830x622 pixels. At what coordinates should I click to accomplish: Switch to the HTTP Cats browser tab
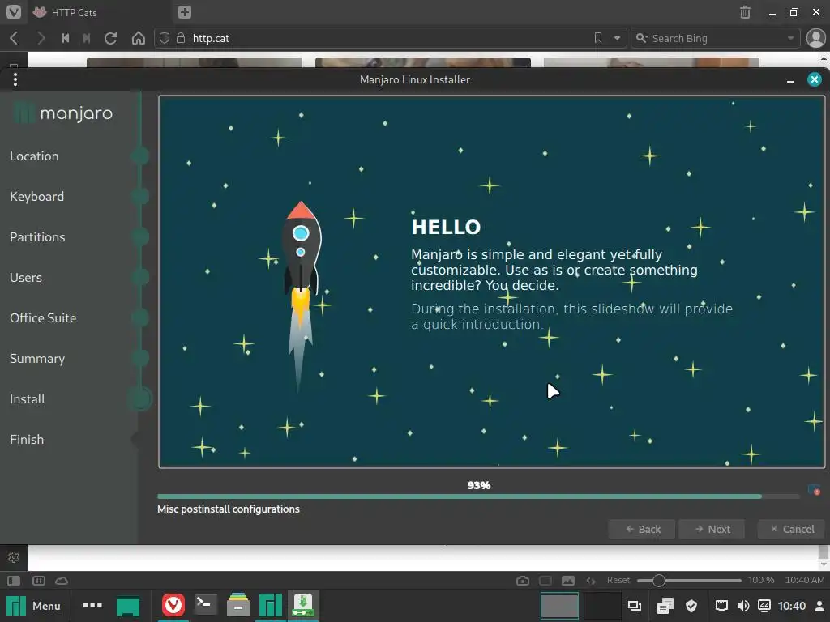coord(74,12)
